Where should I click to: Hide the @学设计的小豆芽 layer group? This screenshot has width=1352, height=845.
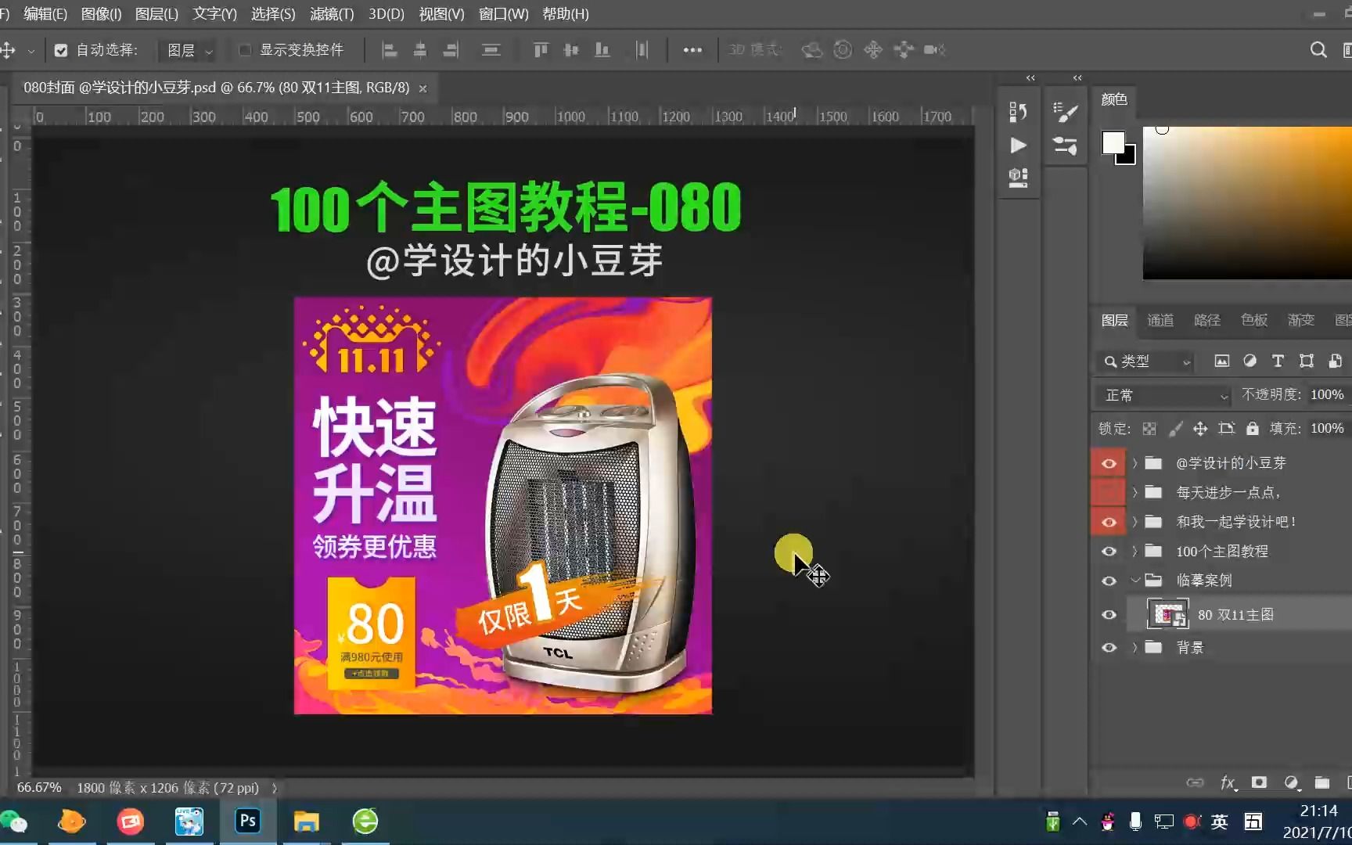click(1109, 463)
